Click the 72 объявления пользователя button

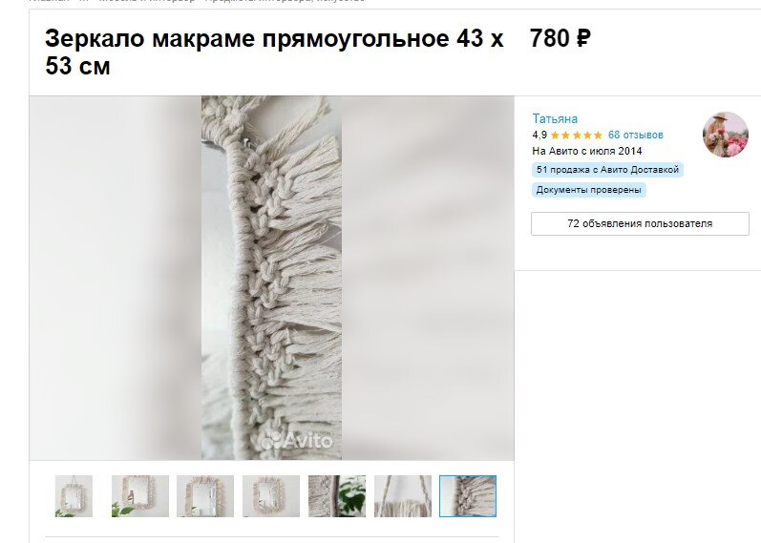click(640, 223)
